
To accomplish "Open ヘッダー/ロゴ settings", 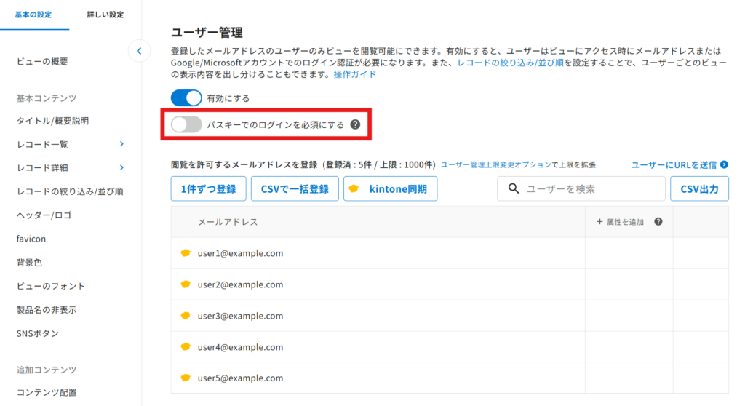I will (44, 215).
